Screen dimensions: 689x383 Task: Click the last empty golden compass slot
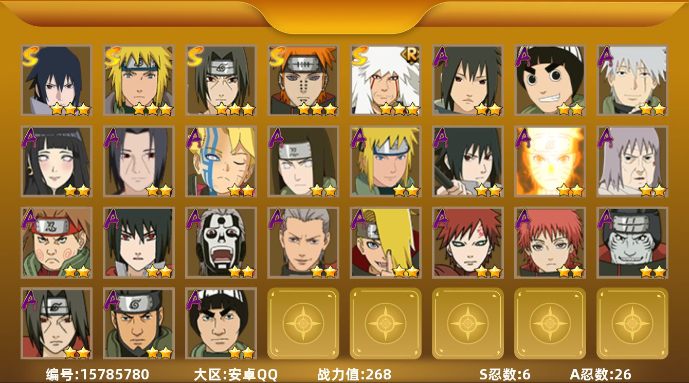coord(632,323)
